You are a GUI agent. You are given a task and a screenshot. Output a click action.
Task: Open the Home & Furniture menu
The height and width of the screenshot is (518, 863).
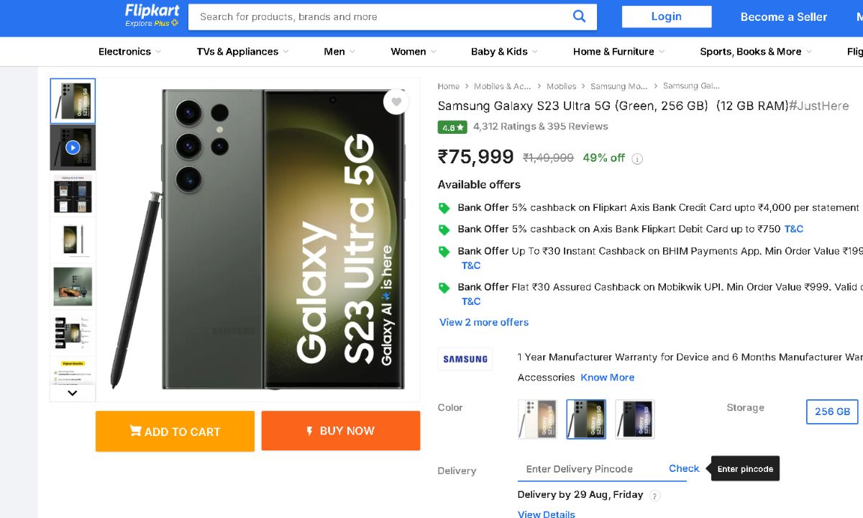click(618, 52)
